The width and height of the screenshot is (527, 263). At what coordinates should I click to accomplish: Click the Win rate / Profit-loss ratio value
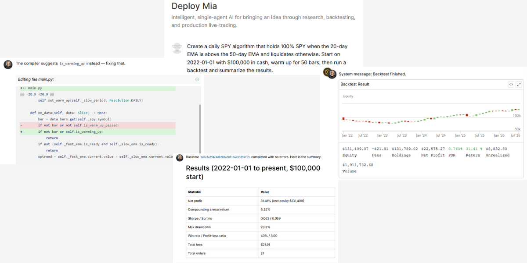pyautogui.click(x=269, y=236)
